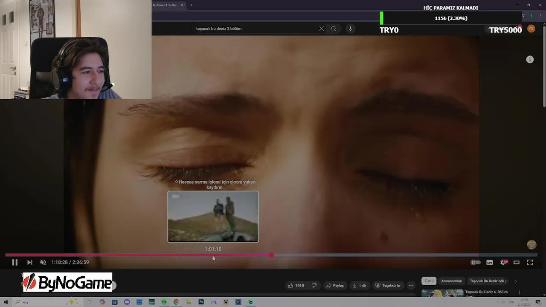Image resolution: width=546 pixels, height=307 pixels.
Task: Open Copilot from the taskbar
Action: tap(102, 302)
